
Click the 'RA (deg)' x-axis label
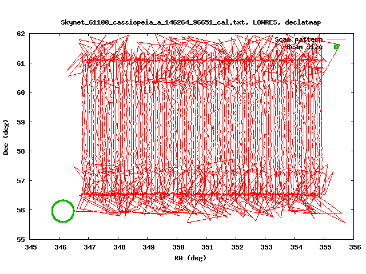click(190, 257)
